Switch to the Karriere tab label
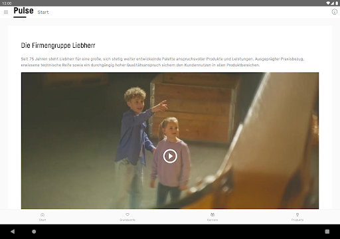The width and height of the screenshot is (340, 239). 212,220
